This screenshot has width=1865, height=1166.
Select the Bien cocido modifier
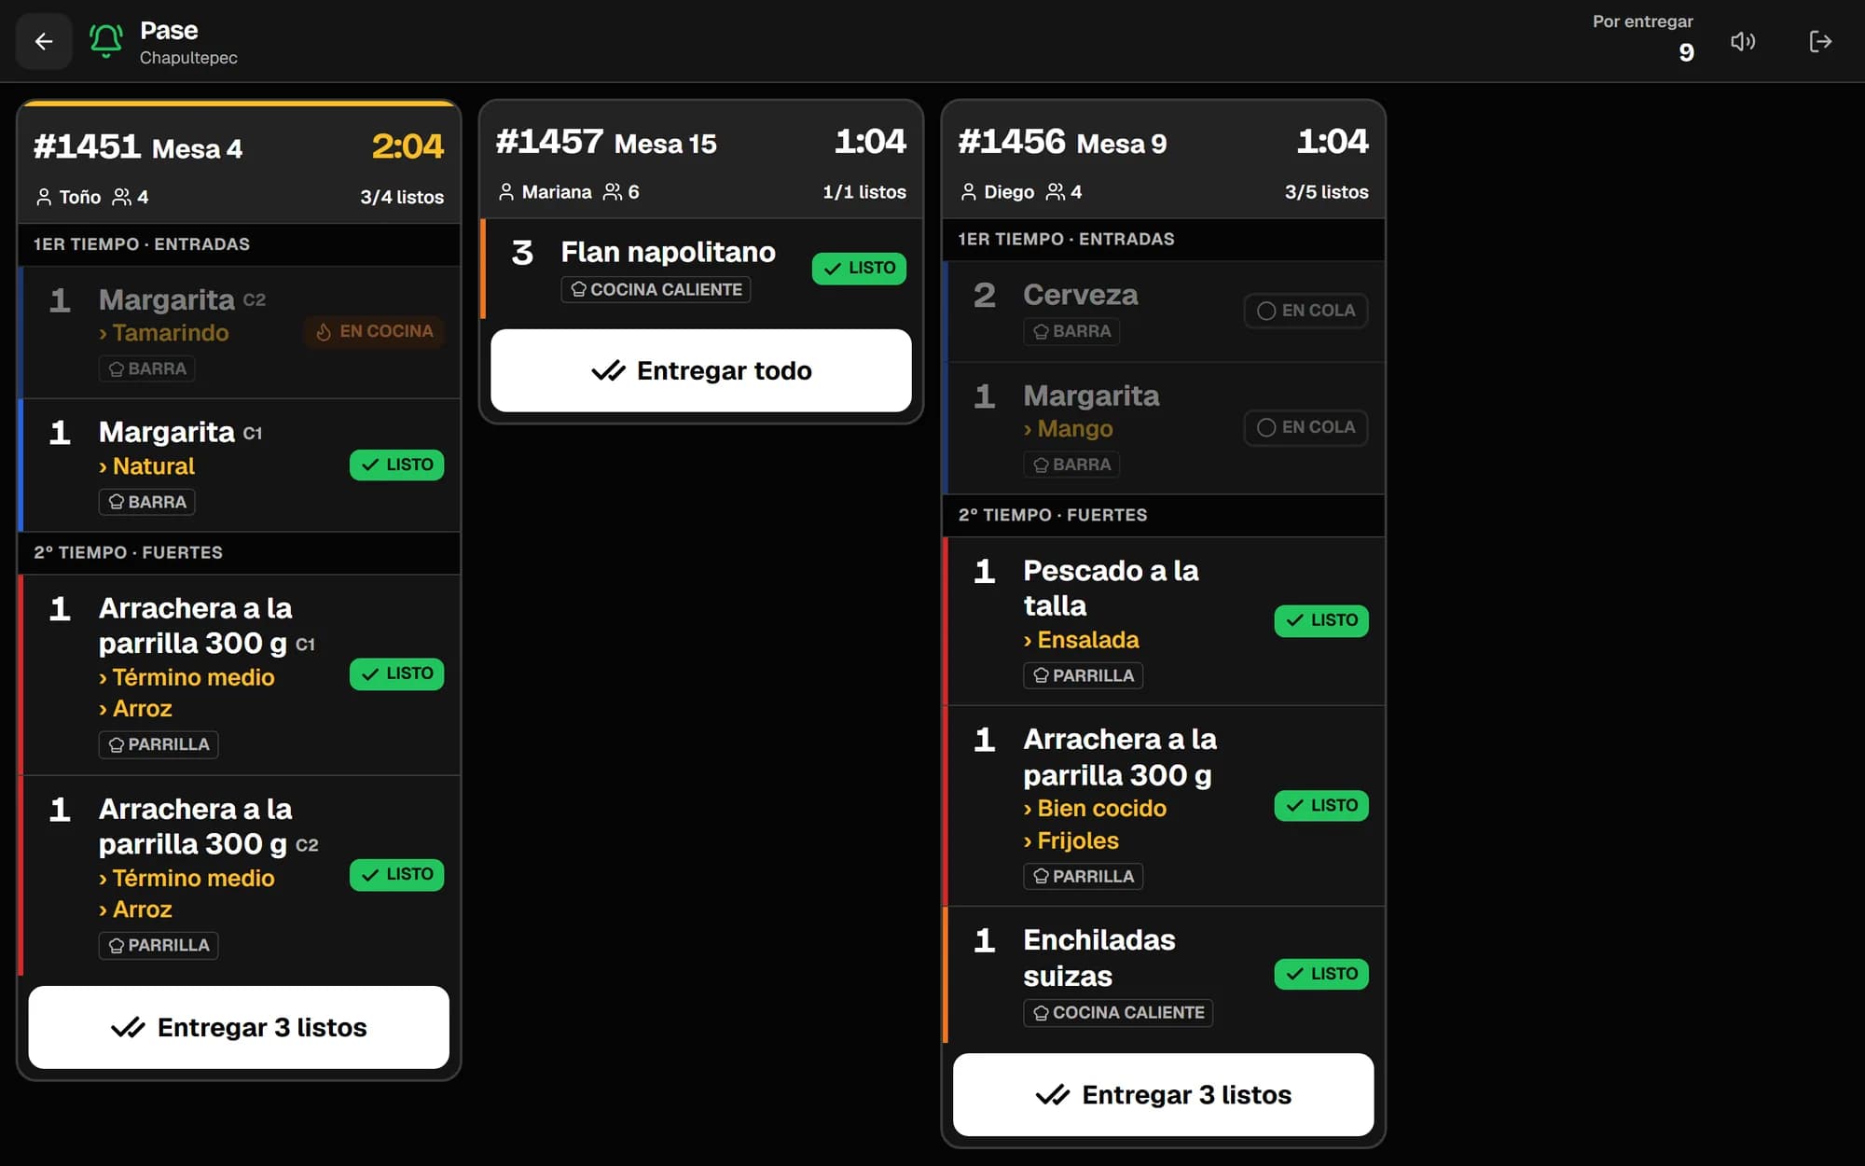(x=1096, y=809)
